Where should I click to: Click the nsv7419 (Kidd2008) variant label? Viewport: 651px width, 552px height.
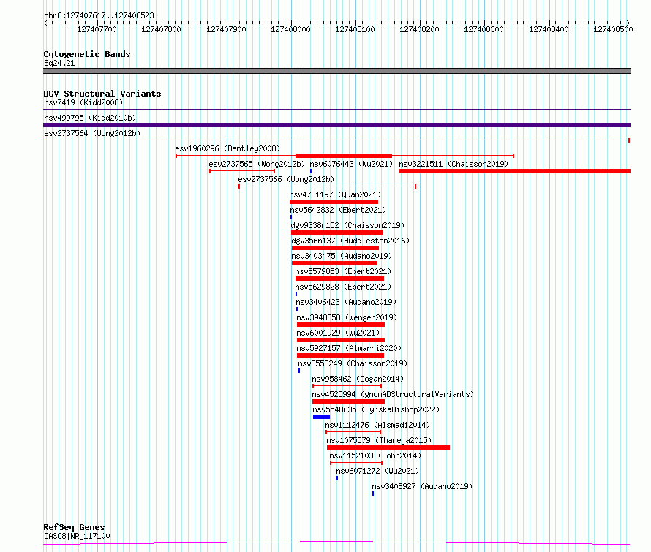point(83,102)
